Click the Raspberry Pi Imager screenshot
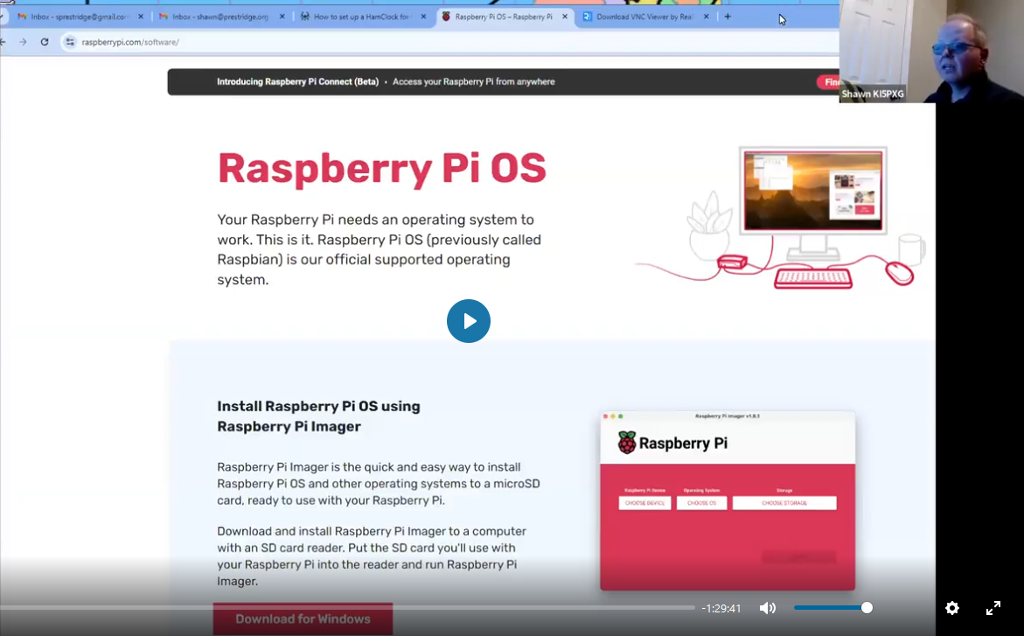 (727, 500)
